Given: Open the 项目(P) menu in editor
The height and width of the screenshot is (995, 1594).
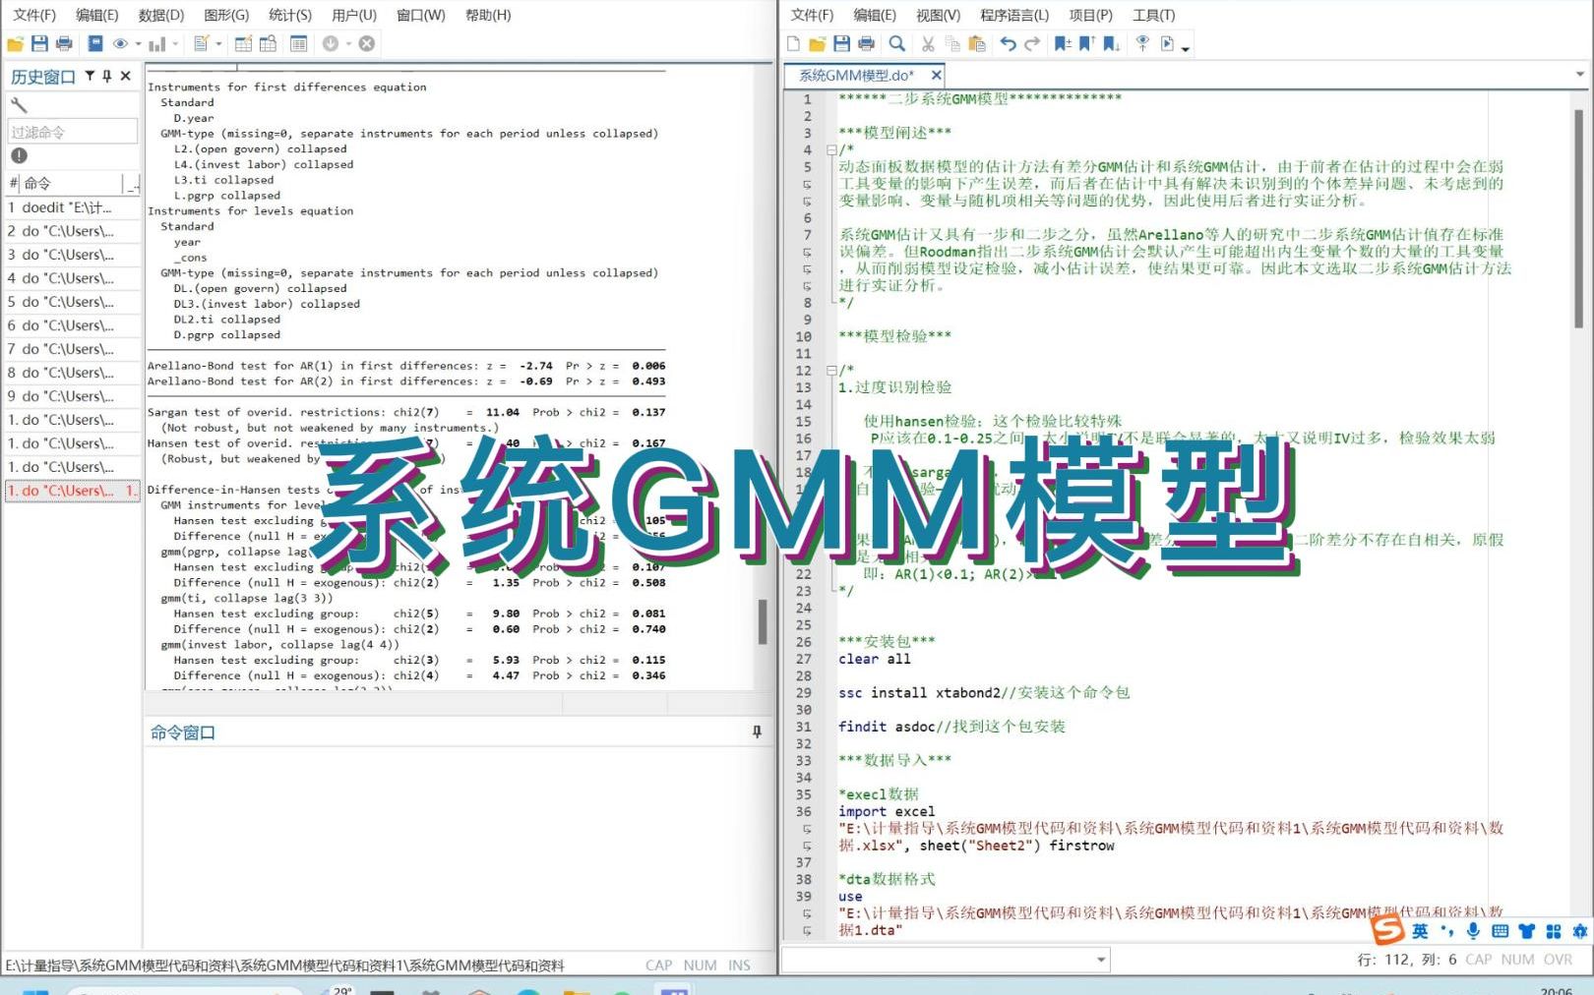Looking at the screenshot, I should (1090, 15).
